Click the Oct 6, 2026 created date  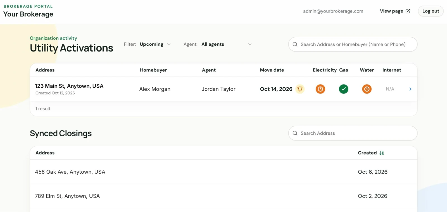(x=373, y=172)
